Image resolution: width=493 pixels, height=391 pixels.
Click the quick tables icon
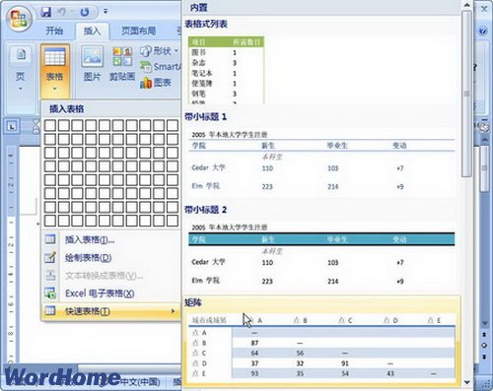click(50, 310)
